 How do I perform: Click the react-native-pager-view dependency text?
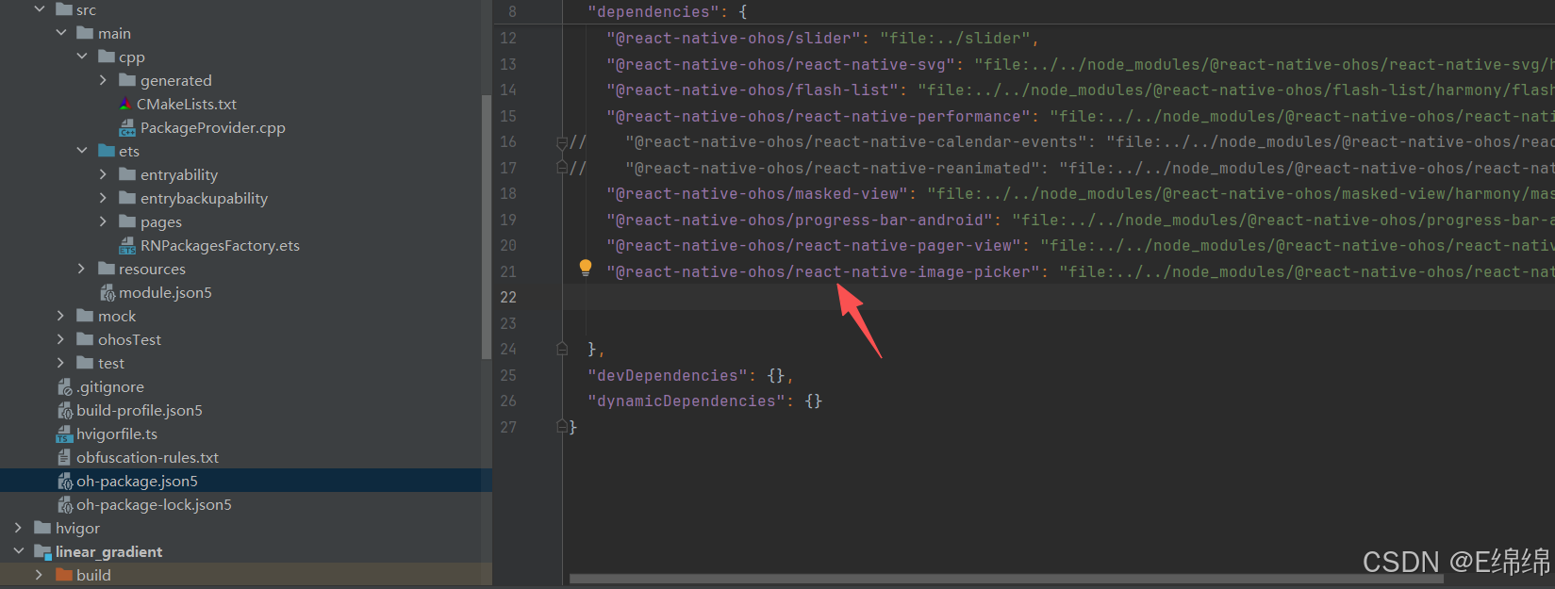[x=814, y=246]
